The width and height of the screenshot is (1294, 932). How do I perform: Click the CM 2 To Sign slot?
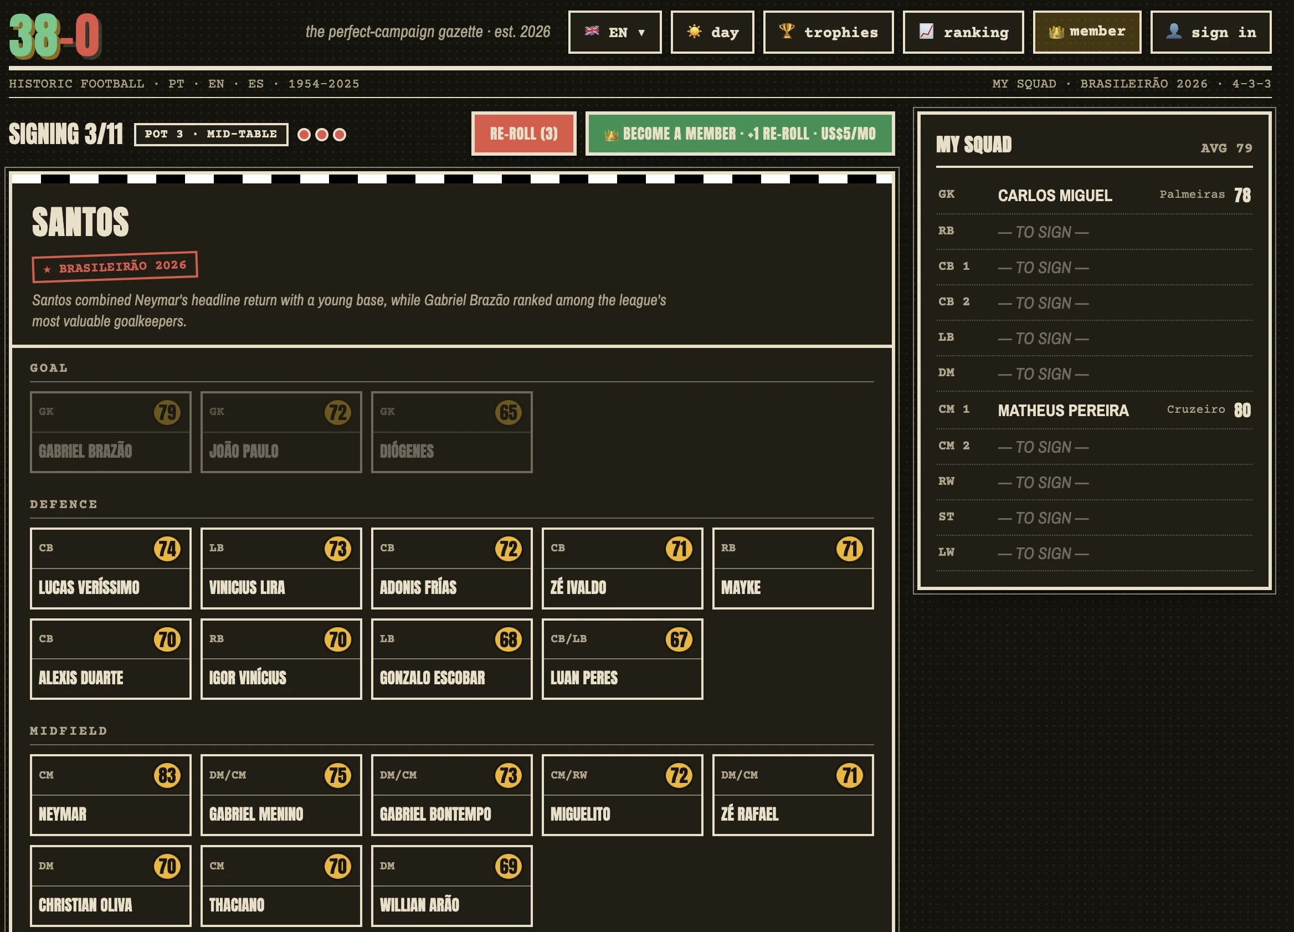(x=1095, y=446)
